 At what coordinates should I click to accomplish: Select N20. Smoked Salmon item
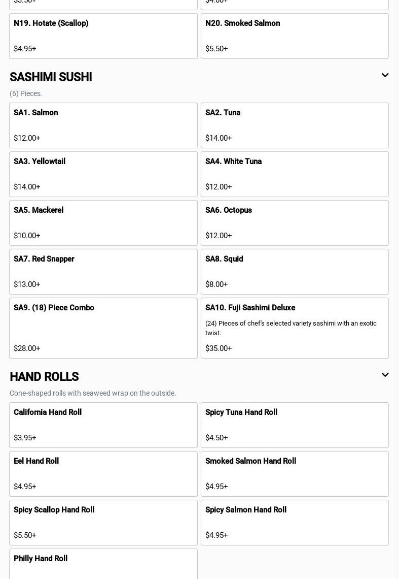click(295, 36)
